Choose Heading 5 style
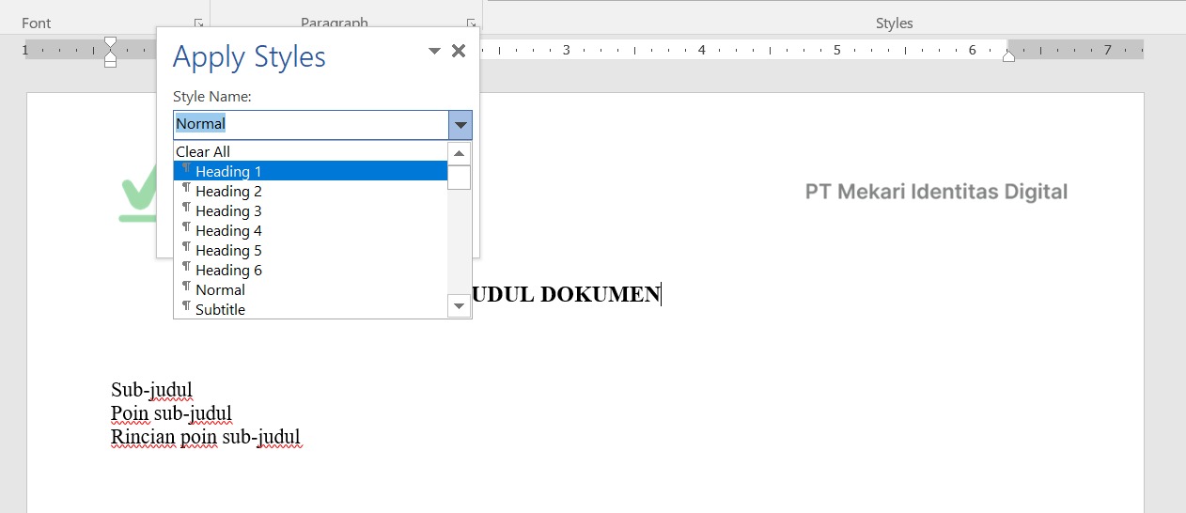The width and height of the screenshot is (1186, 513). [x=310, y=250]
